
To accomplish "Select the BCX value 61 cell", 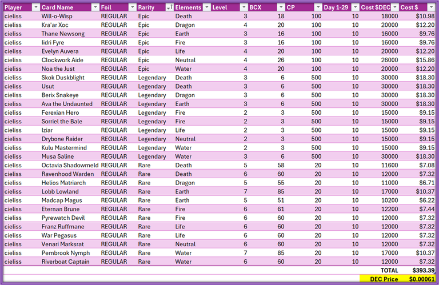I will coord(267,209).
